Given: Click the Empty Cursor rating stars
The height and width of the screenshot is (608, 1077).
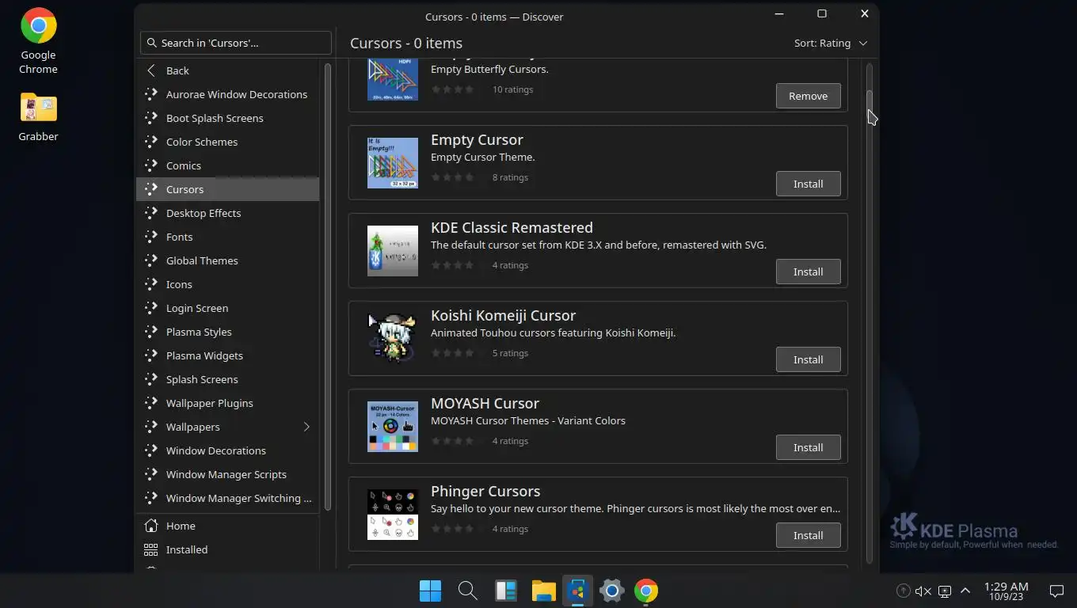Looking at the screenshot, I should [x=458, y=177].
